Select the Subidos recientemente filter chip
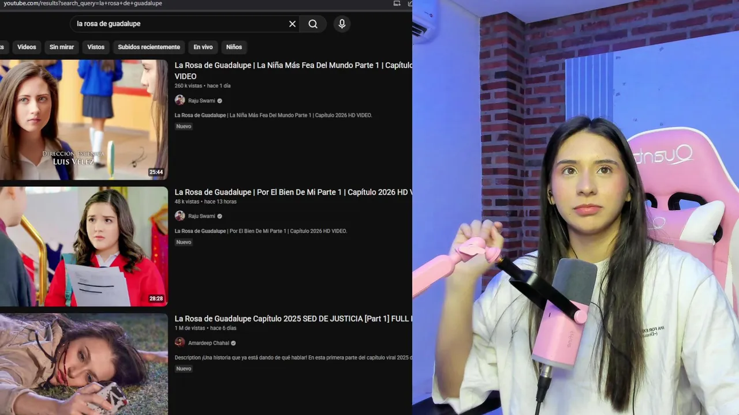The image size is (739, 415). click(x=149, y=47)
